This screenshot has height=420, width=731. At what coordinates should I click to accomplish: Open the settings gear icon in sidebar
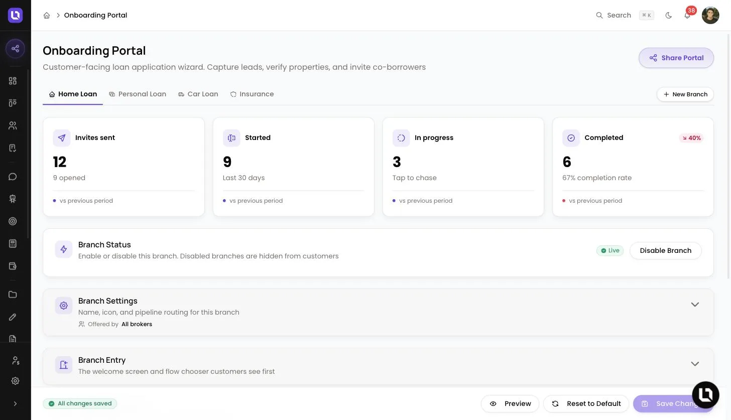[15, 381]
